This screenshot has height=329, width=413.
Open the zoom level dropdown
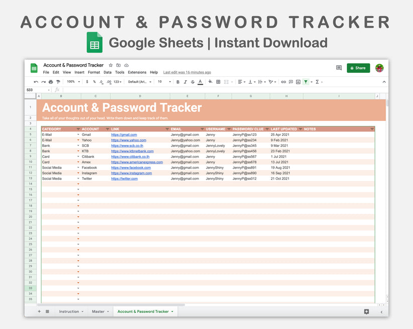click(75, 82)
